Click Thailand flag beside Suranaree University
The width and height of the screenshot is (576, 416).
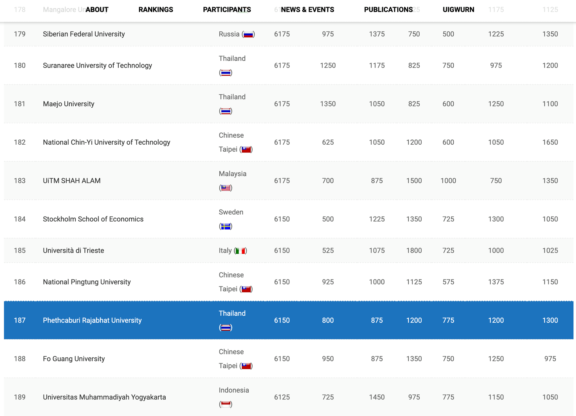pos(226,73)
